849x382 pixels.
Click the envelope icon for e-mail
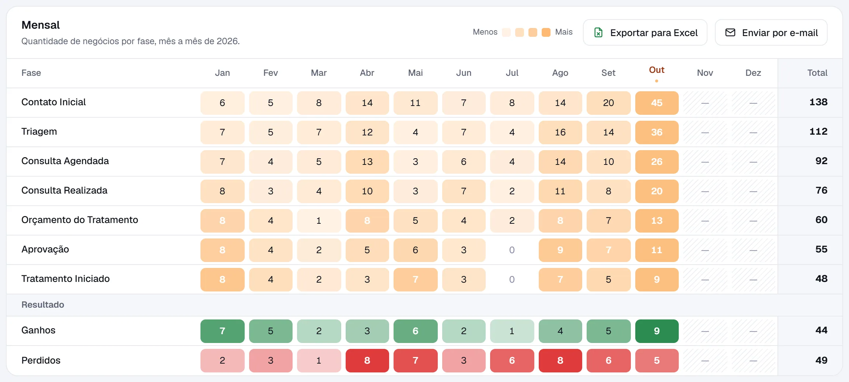[x=730, y=33]
